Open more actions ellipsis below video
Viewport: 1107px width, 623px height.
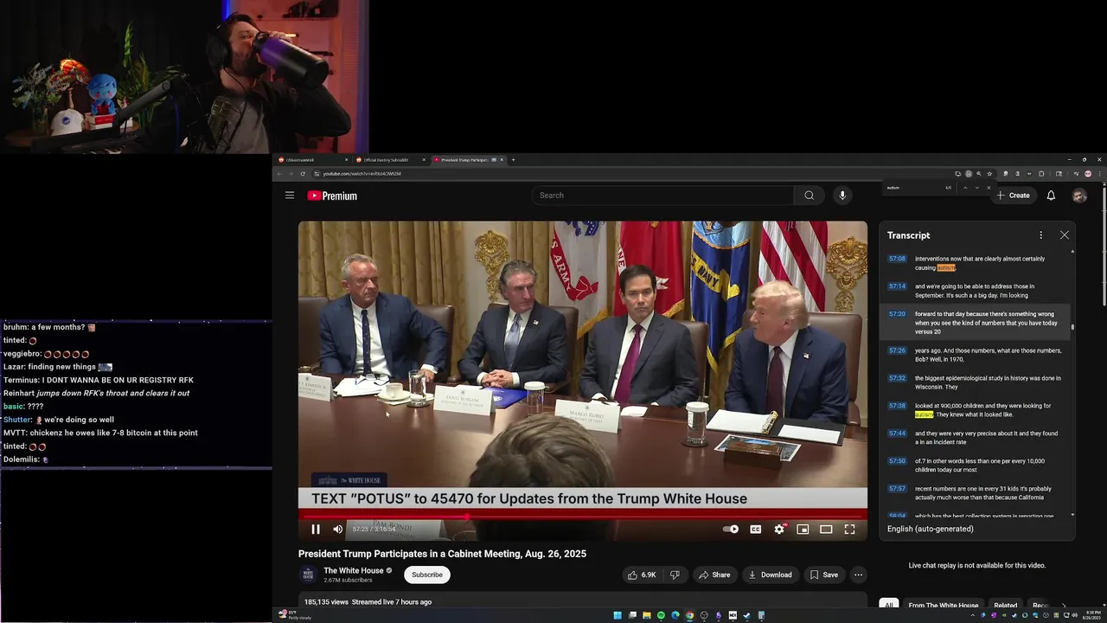[x=858, y=575]
